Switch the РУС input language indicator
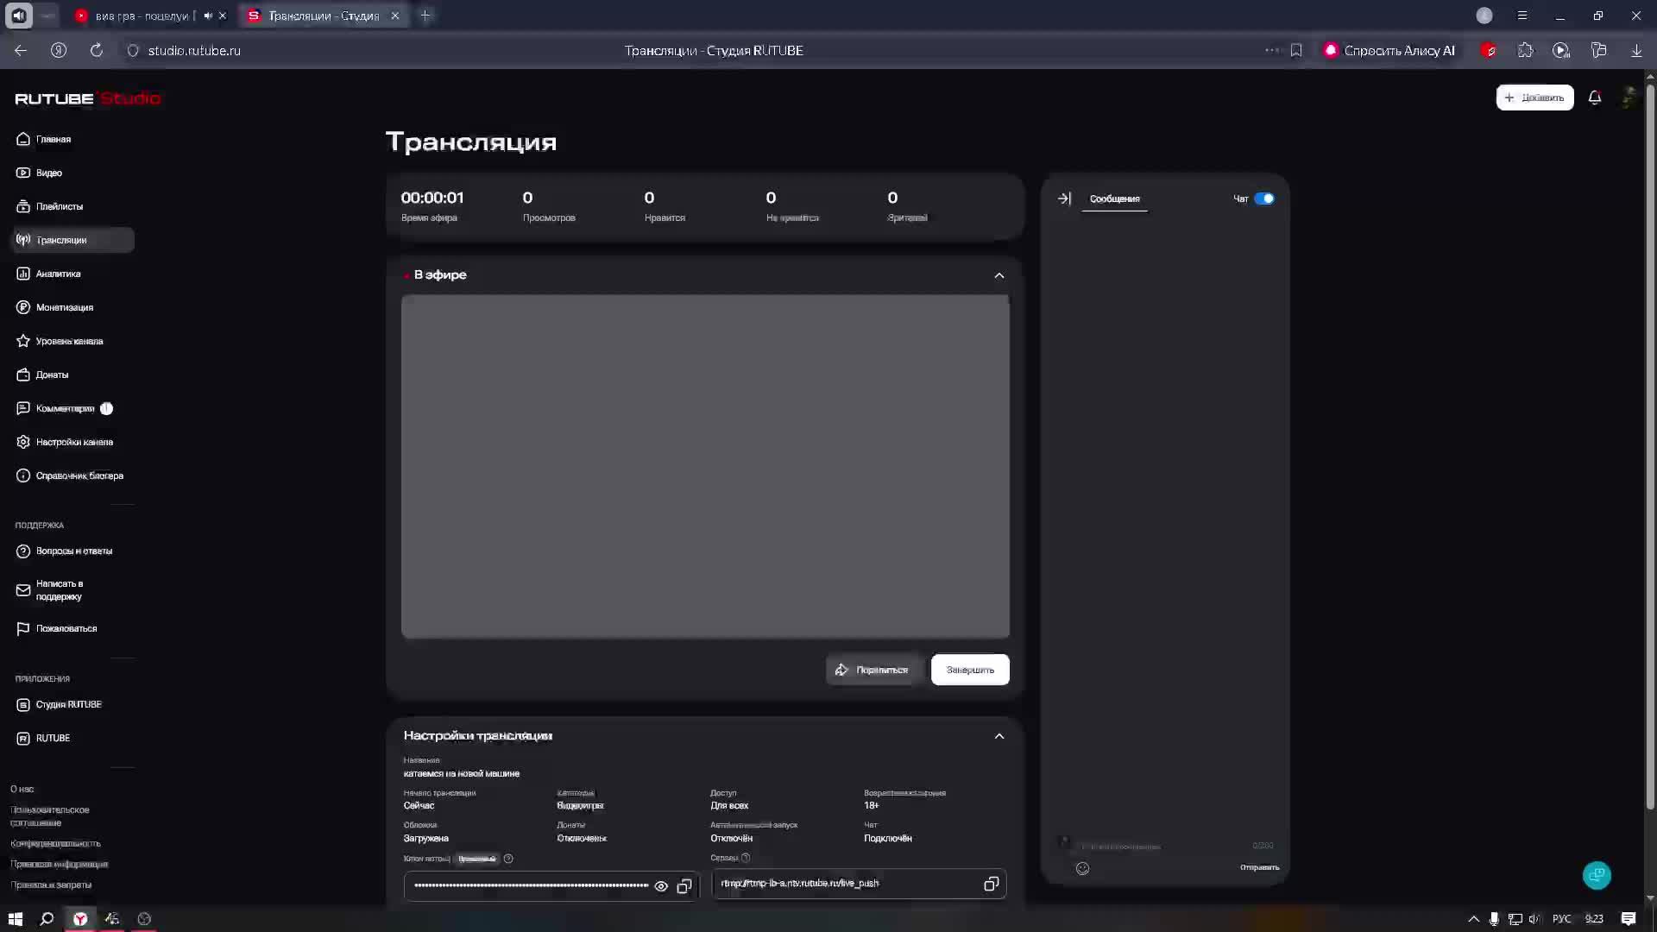Image resolution: width=1657 pixels, height=932 pixels. click(1561, 919)
